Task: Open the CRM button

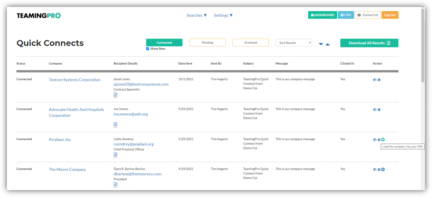Action: coord(346,15)
